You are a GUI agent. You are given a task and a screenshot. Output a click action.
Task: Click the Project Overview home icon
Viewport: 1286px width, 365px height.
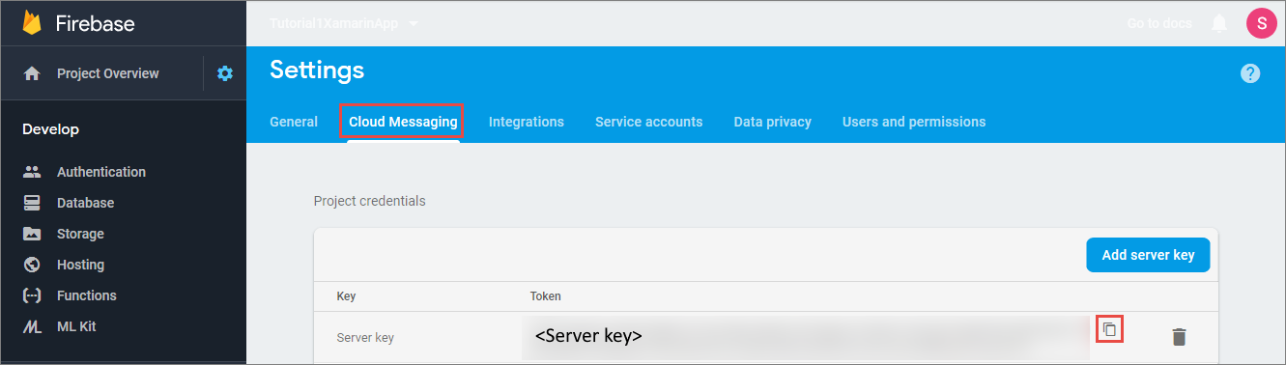pos(32,73)
